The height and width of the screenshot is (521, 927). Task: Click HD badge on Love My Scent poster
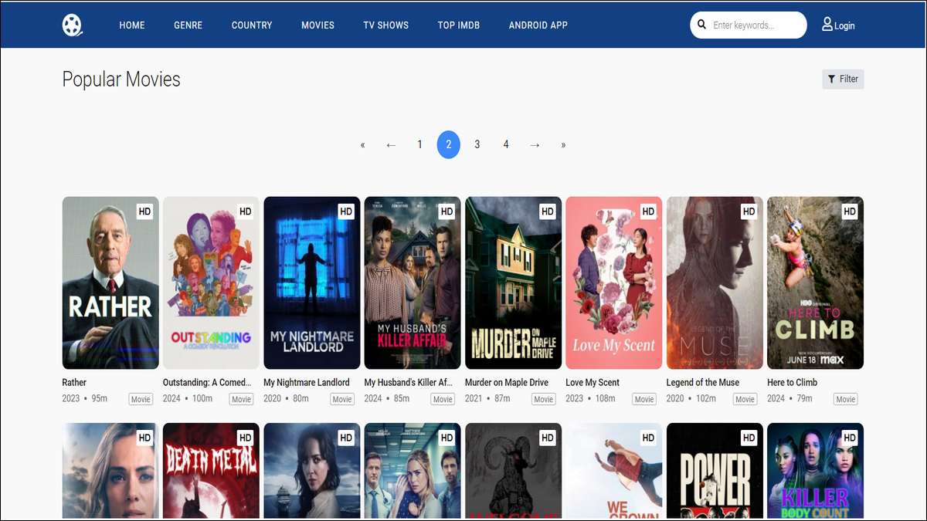[648, 211]
